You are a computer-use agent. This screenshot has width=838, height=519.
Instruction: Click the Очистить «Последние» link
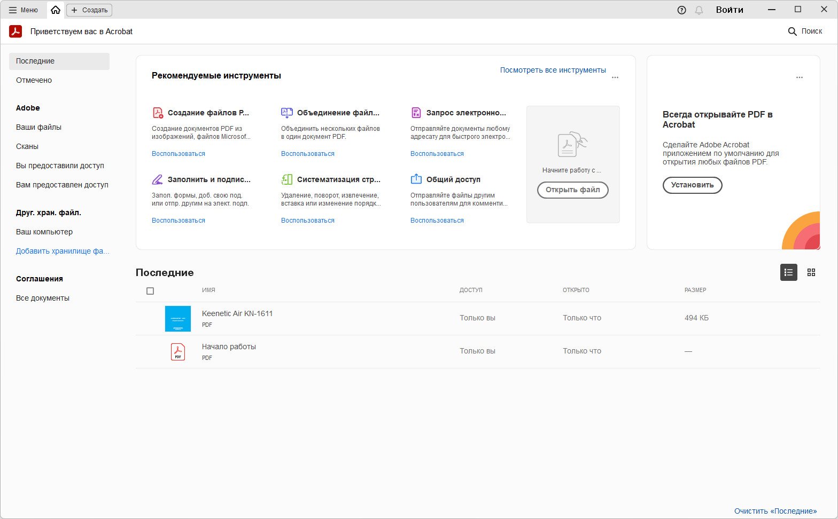tap(775, 511)
